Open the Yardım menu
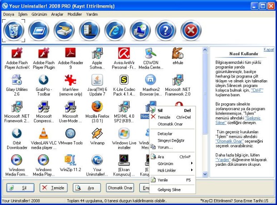277x205 pixels. coord(92,14)
